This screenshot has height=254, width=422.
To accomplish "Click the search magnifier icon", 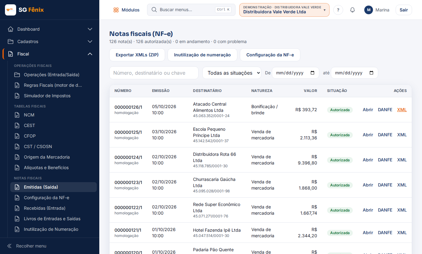I will point(154,10).
